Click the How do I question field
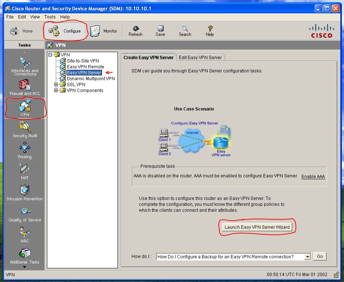Screen dimensions: 344x282 (231, 256)
